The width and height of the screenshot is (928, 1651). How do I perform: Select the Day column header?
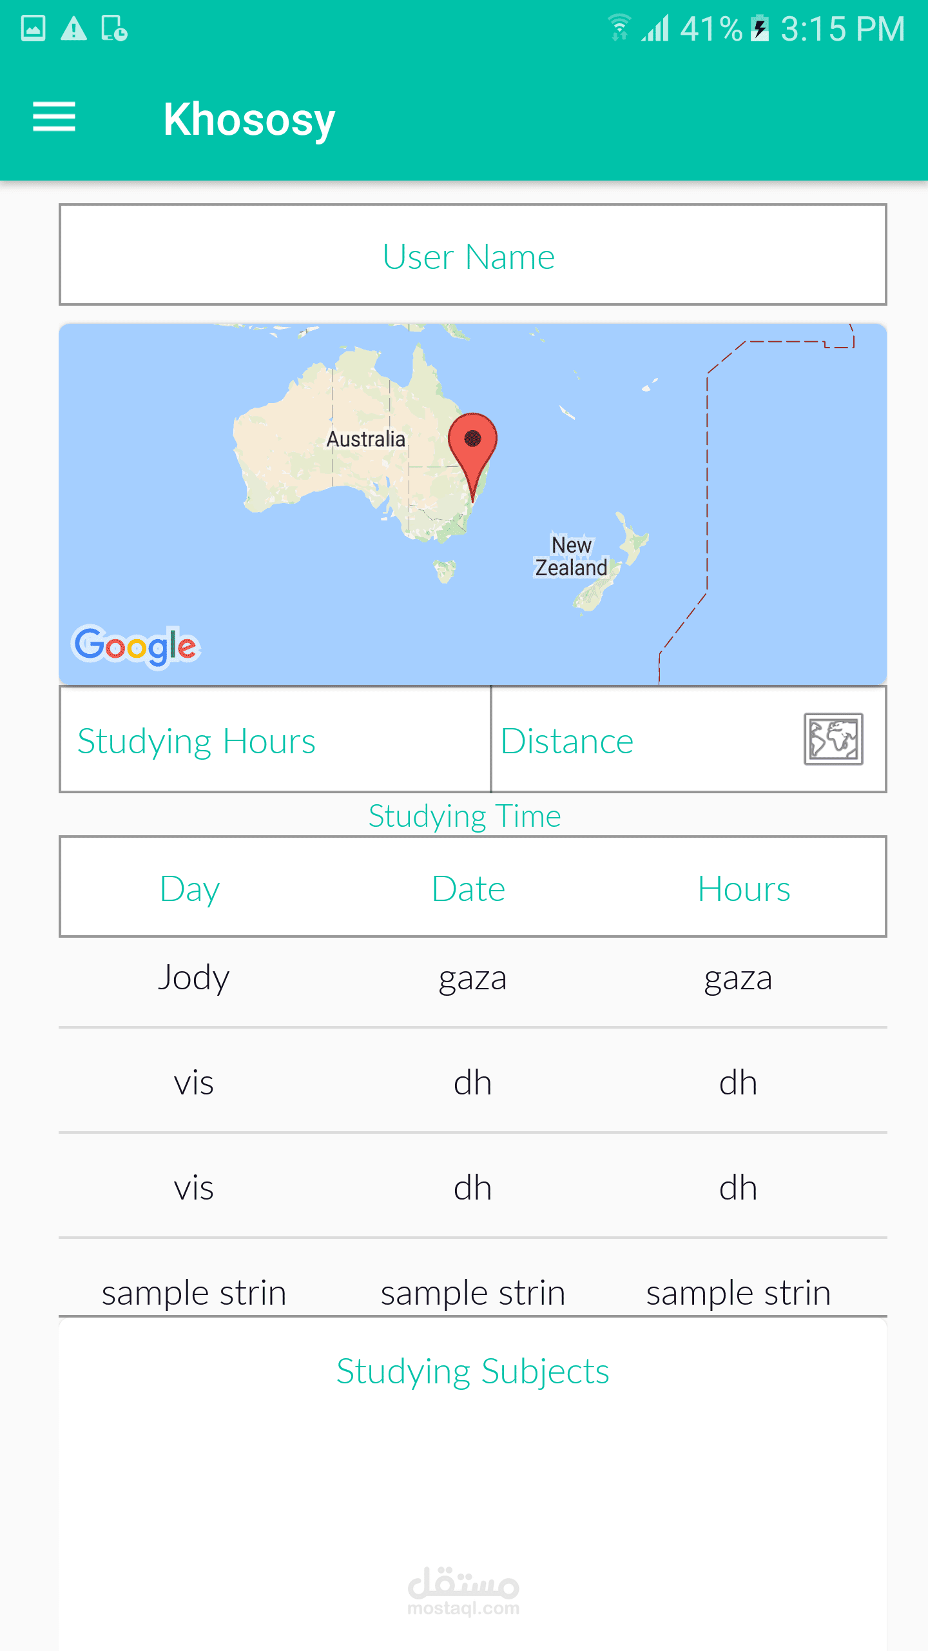(190, 889)
